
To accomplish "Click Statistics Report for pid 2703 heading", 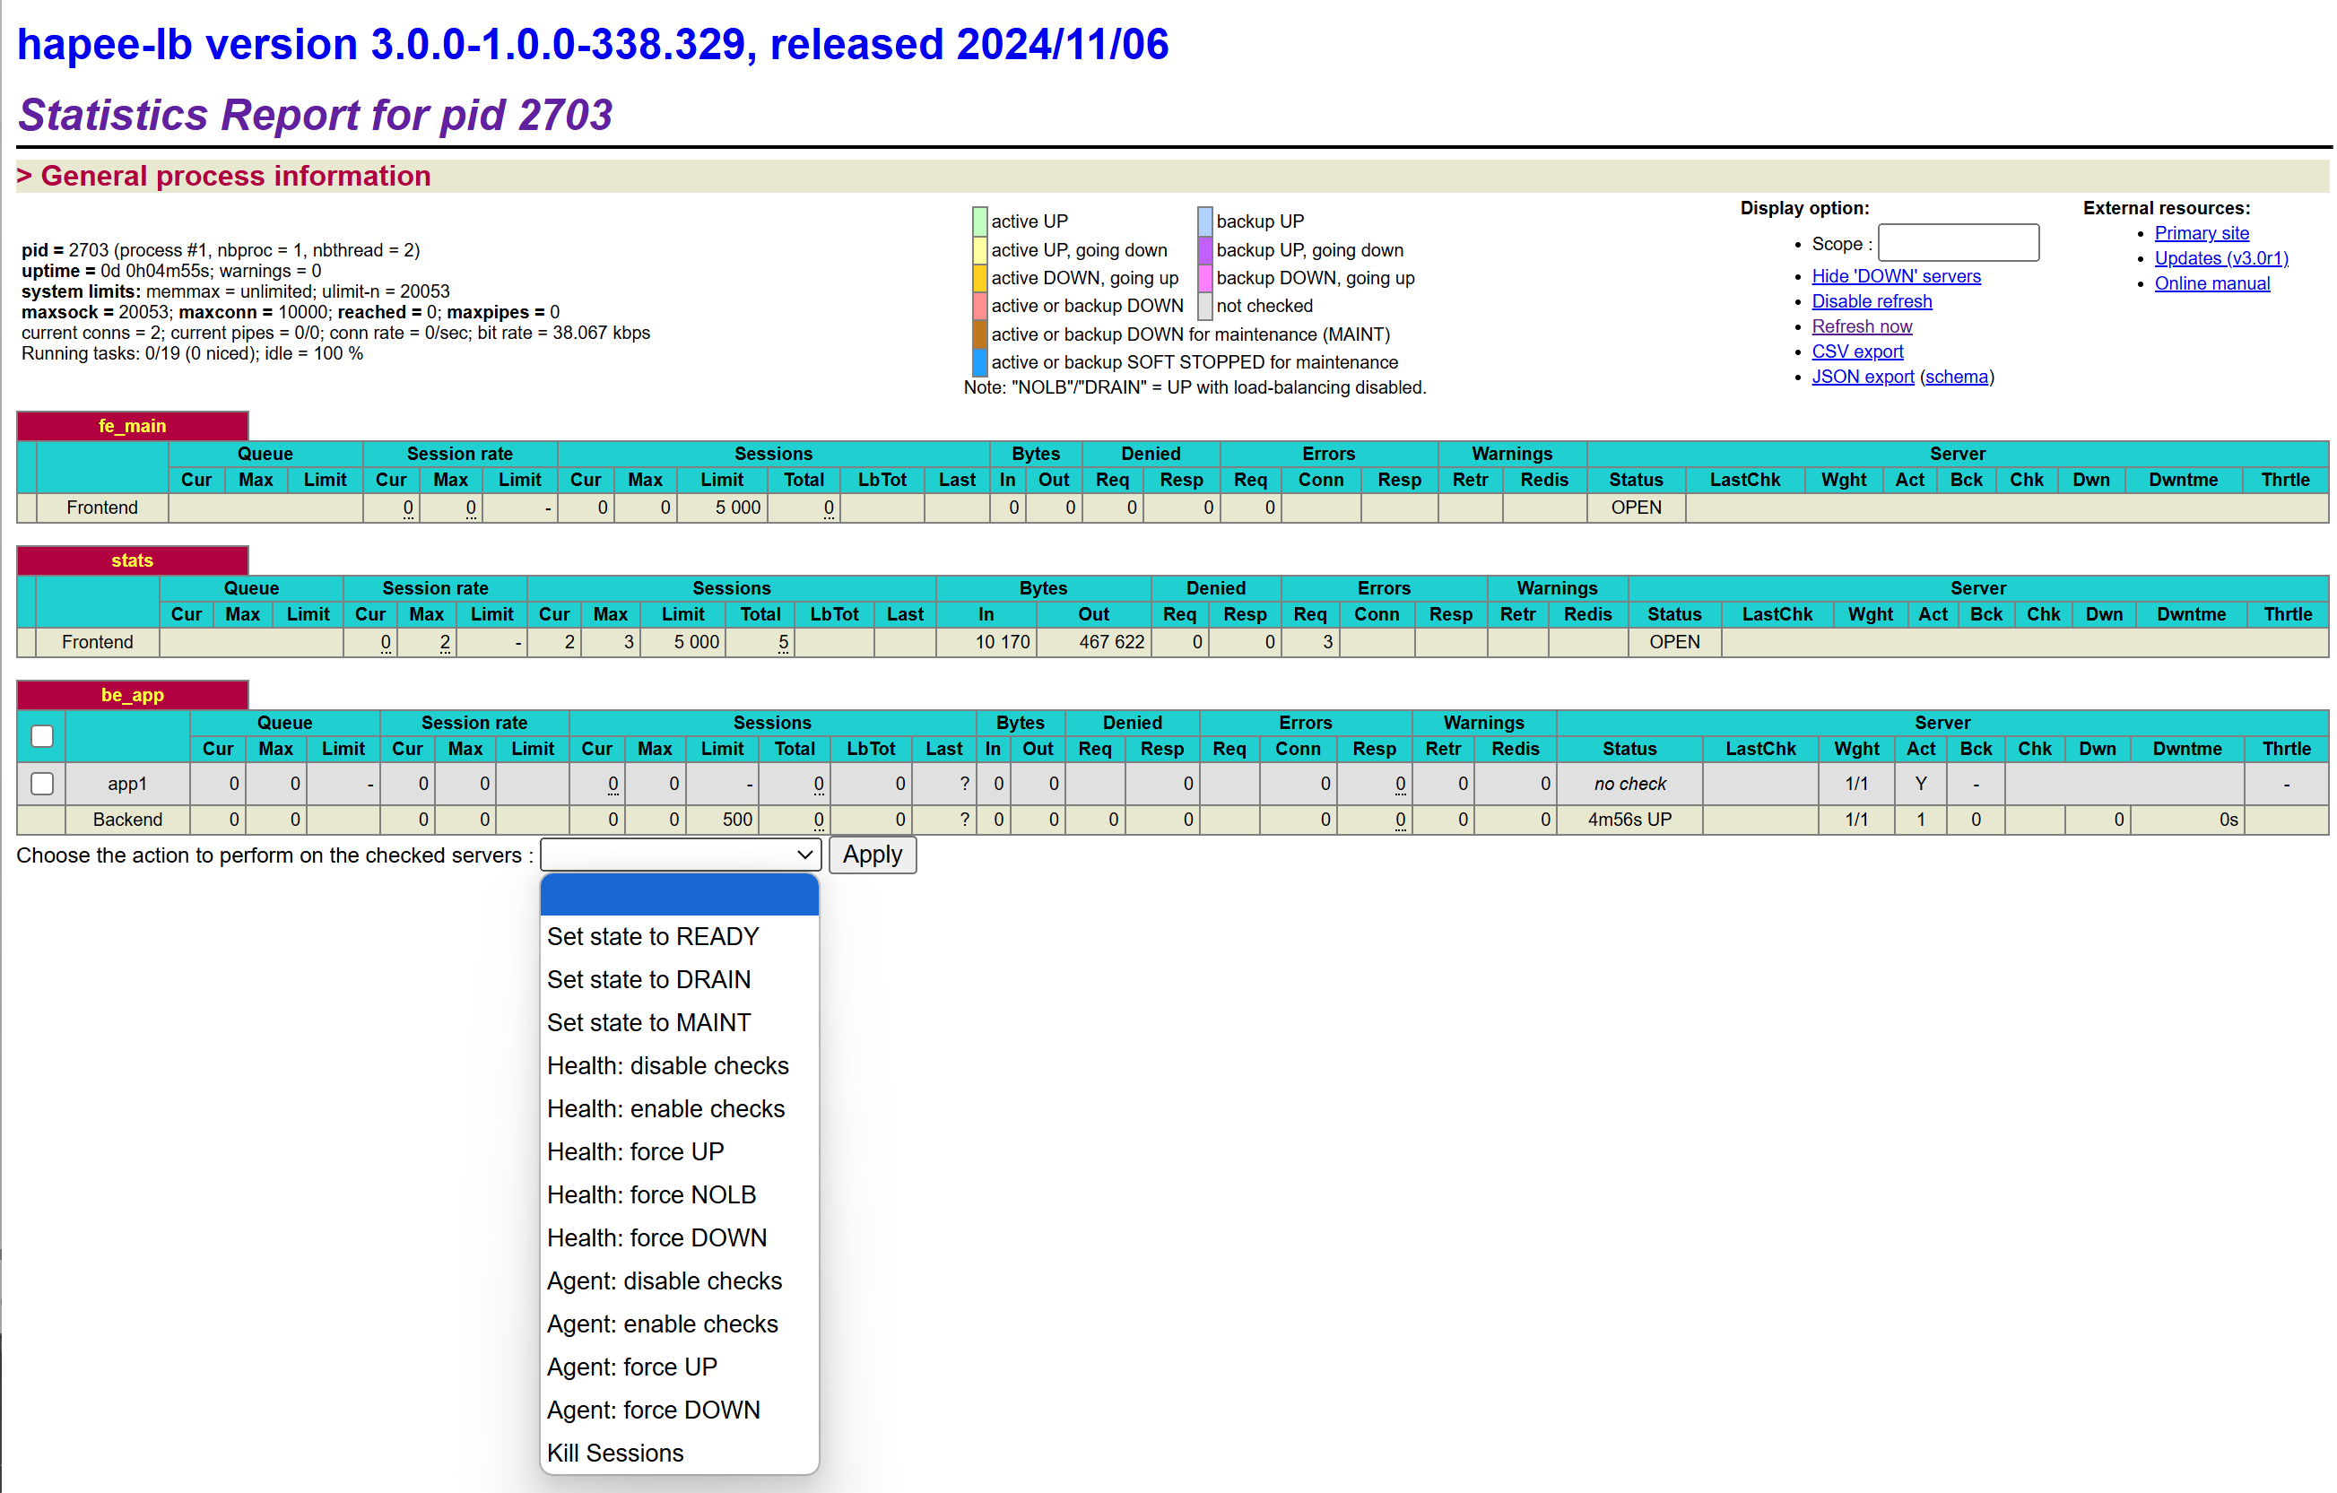I will [316, 115].
